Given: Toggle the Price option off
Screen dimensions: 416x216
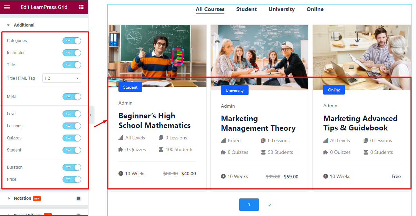Looking at the screenshot, I should click(72, 179).
